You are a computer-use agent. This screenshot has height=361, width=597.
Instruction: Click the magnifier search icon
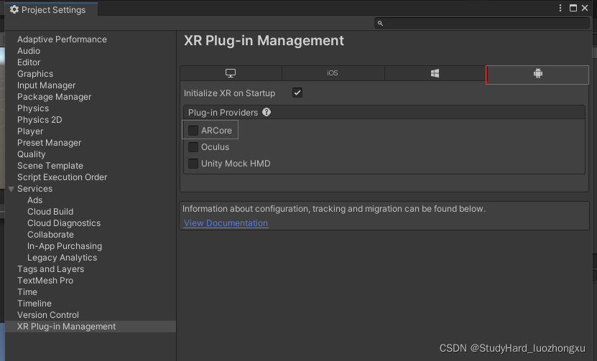click(x=380, y=23)
